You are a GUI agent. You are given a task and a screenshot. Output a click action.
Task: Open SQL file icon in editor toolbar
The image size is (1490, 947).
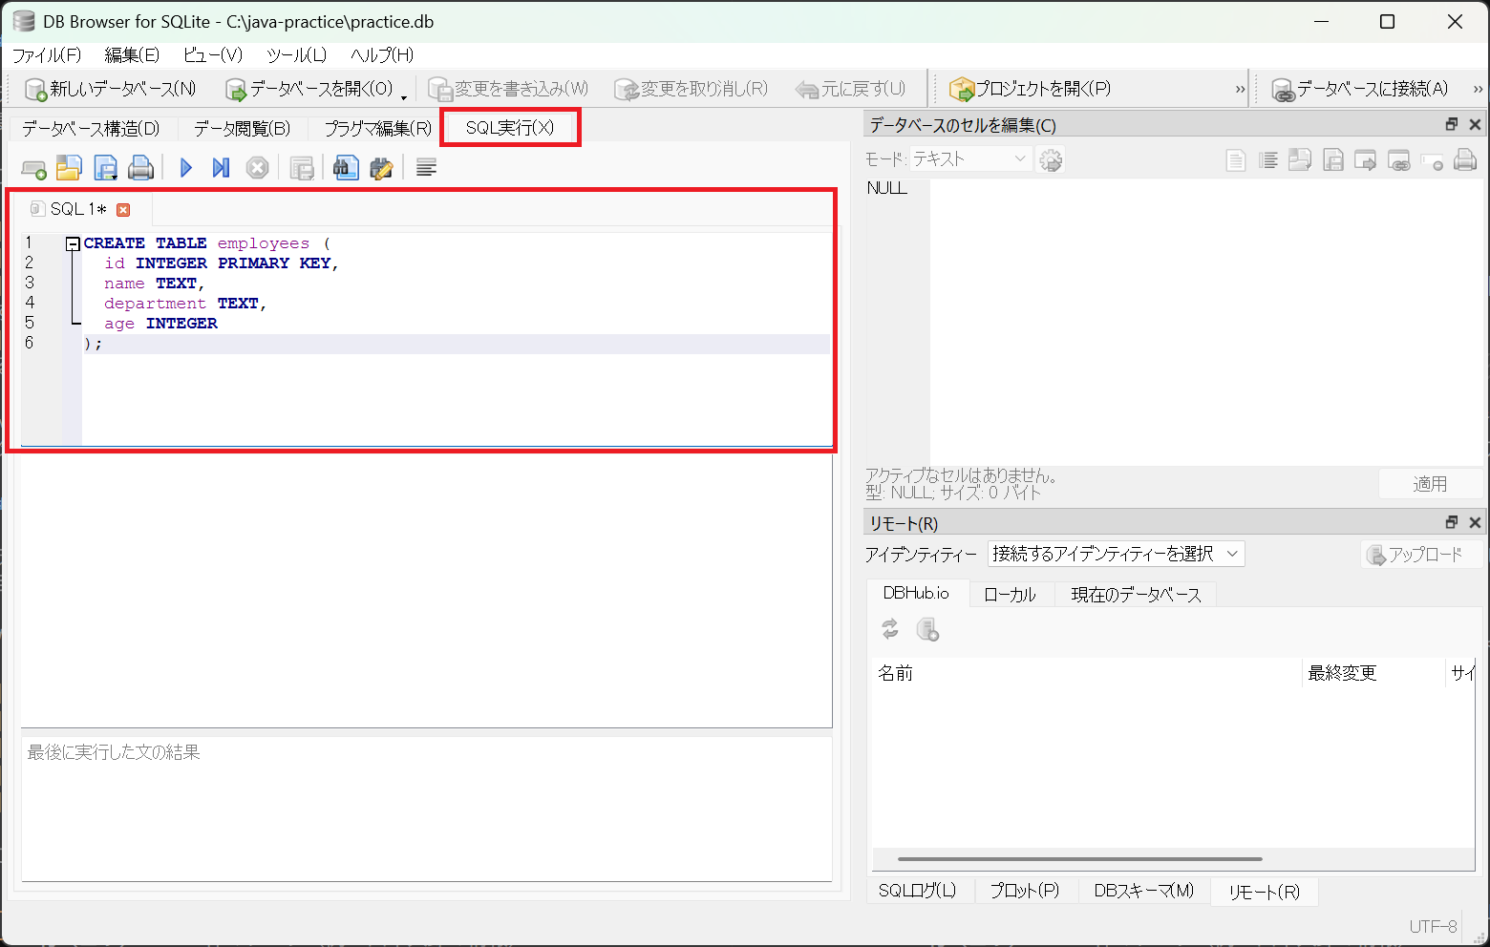pos(69,168)
